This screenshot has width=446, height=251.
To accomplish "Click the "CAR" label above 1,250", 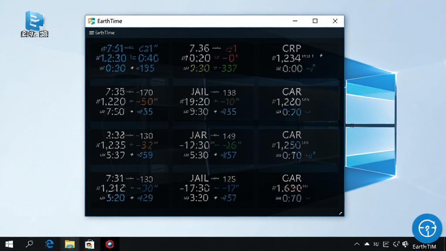I will pyautogui.click(x=291, y=135).
